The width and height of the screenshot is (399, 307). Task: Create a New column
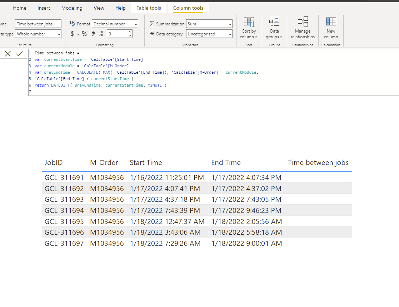331,28
